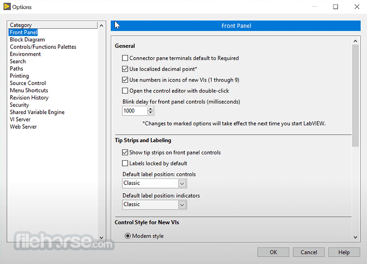Click the options pane scroll up arrow

[355, 41]
